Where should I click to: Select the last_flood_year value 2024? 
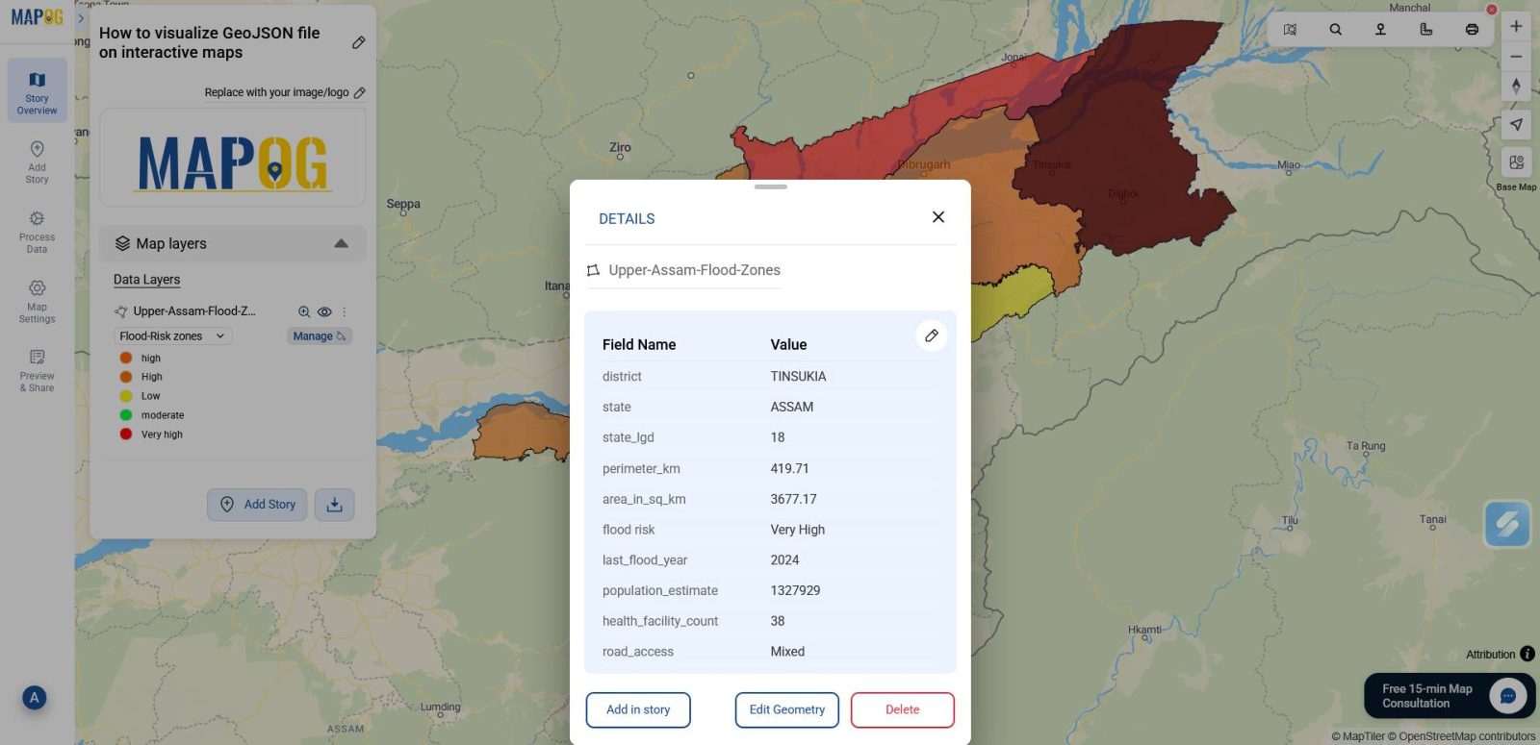click(x=784, y=559)
